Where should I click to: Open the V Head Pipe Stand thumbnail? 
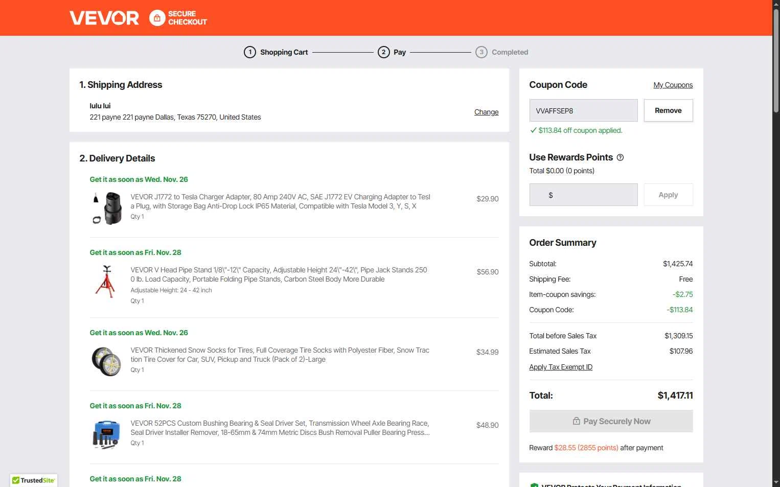click(x=106, y=281)
